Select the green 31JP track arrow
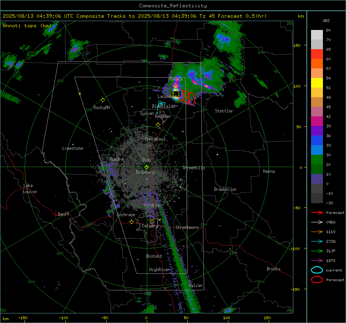The width and height of the screenshot is (346, 323). point(317,251)
